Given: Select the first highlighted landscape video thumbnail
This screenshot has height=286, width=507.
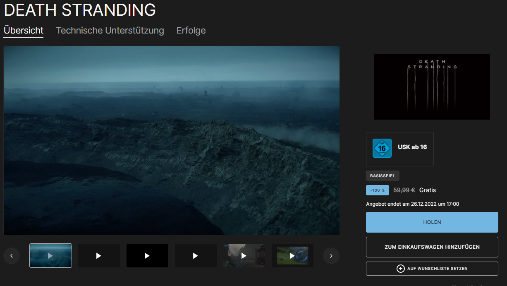Looking at the screenshot, I should point(50,256).
